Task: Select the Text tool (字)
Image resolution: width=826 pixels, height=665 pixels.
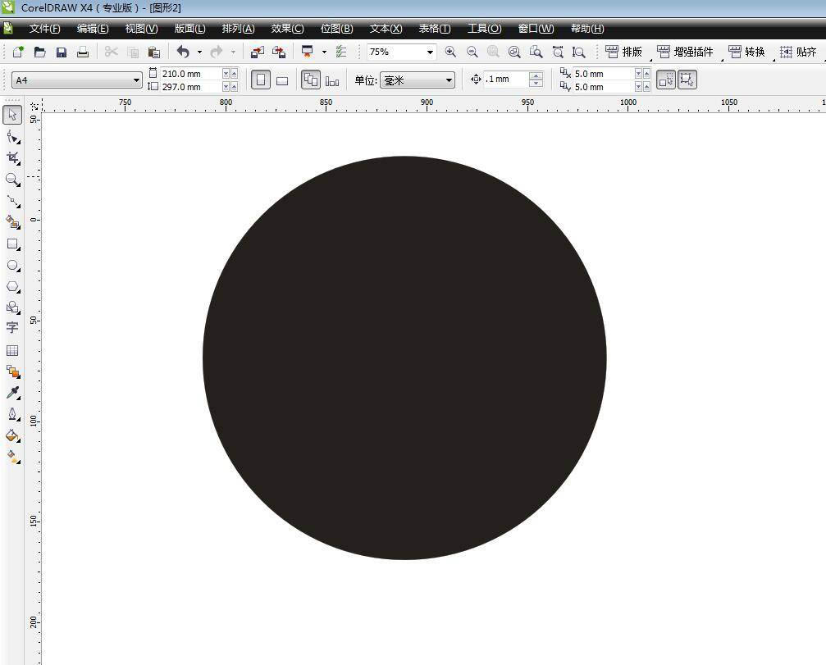Action: click(x=12, y=328)
